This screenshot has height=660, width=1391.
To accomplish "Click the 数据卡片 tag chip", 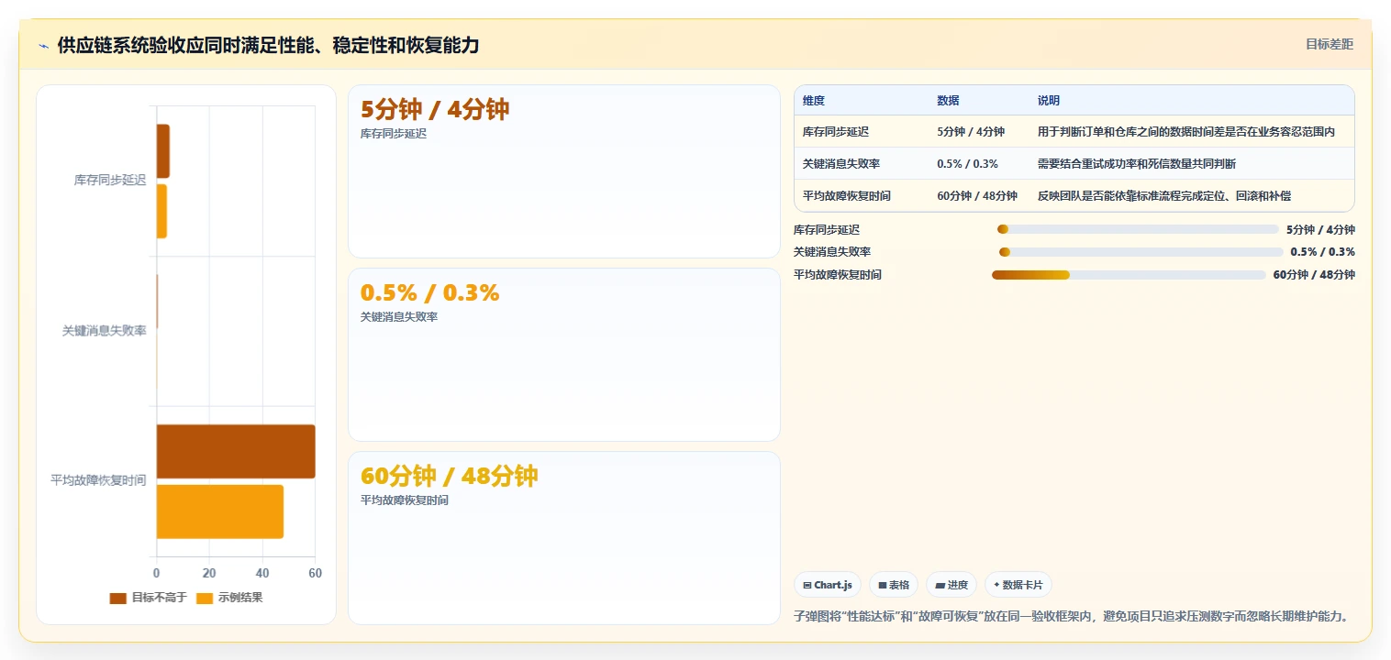I will click(x=1018, y=585).
